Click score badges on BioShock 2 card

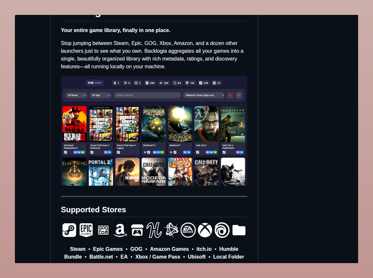pyautogui.click(x=158, y=152)
